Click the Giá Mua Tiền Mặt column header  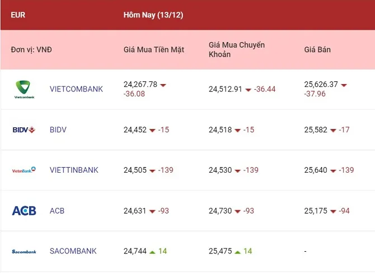[154, 50]
